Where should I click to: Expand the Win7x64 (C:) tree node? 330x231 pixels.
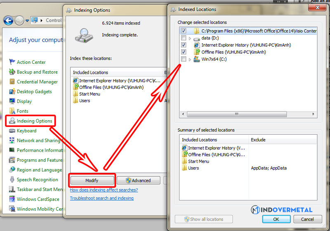[x=190, y=60]
